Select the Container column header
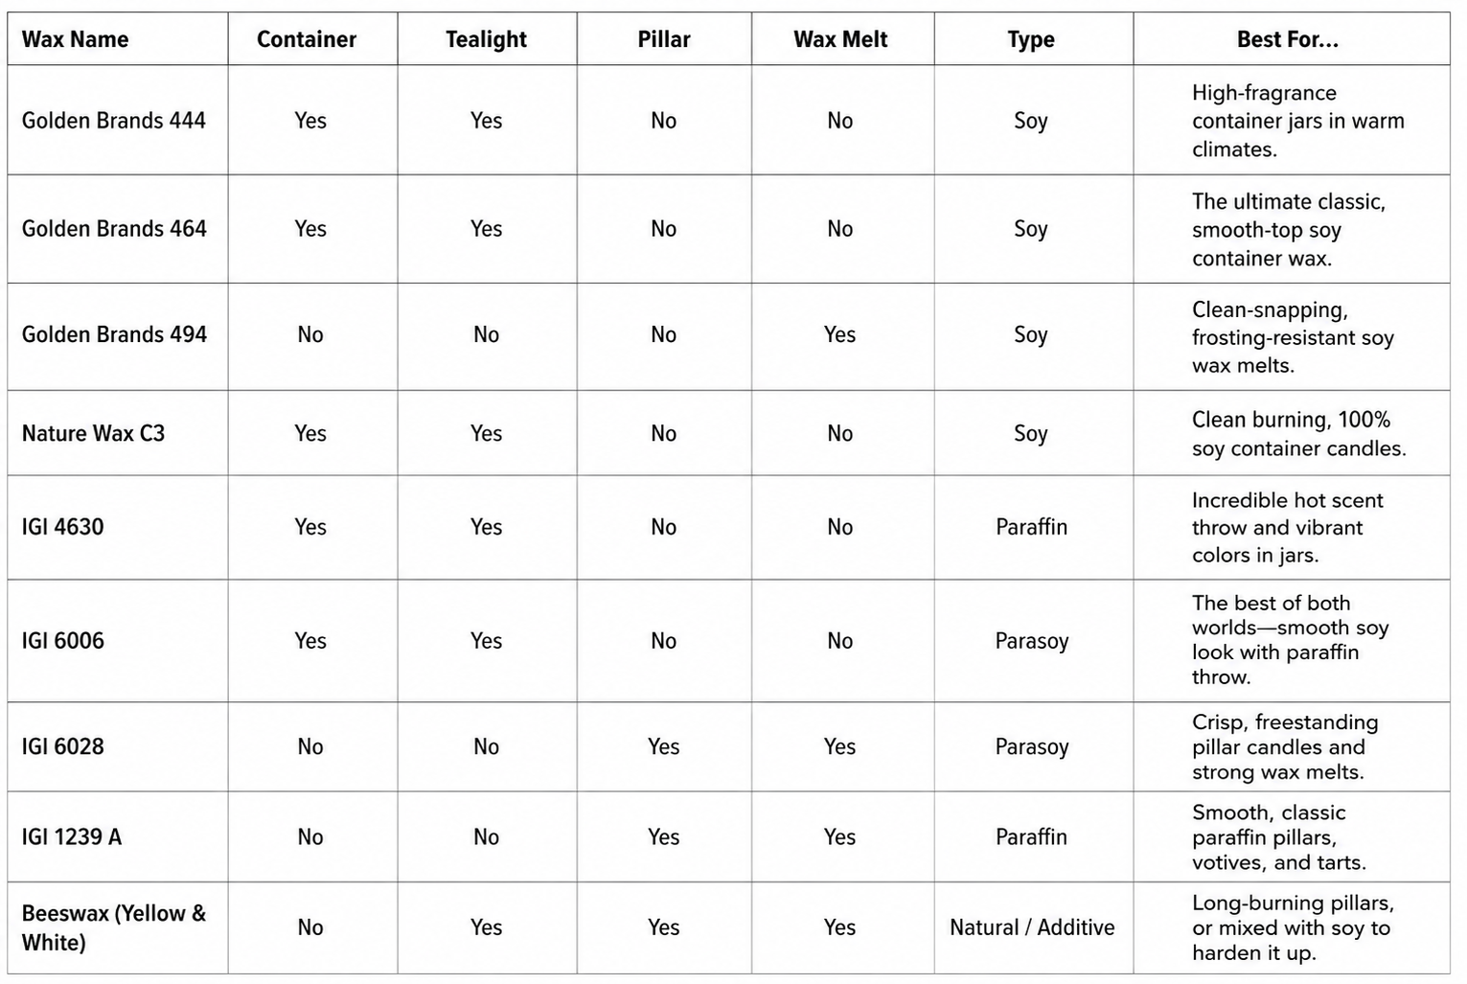The height and width of the screenshot is (984, 1467). 307,39
